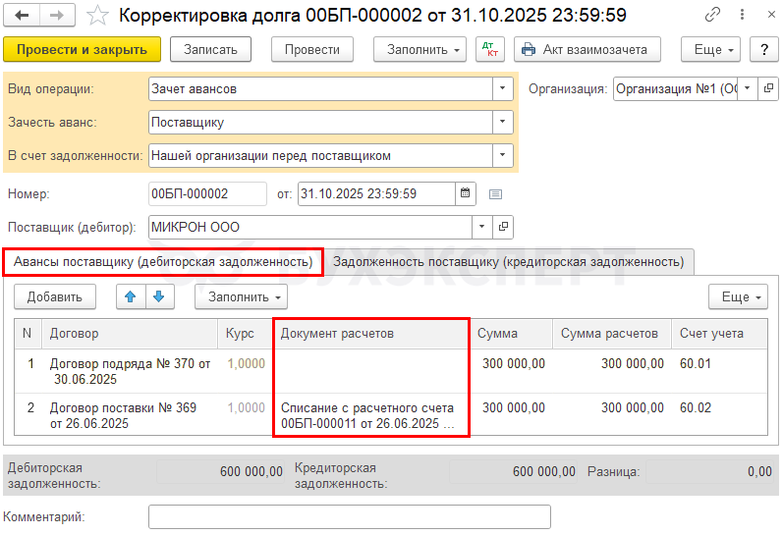
Task: Open the calendar date picker
Action: coord(465,193)
